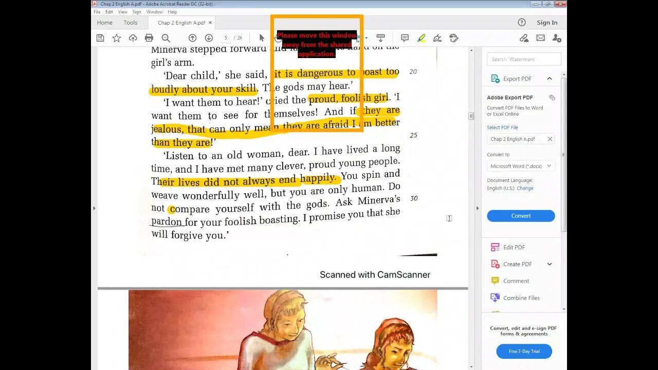Click the stamp tool icon
The height and width of the screenshot is (370, 658).
point(454,38)
